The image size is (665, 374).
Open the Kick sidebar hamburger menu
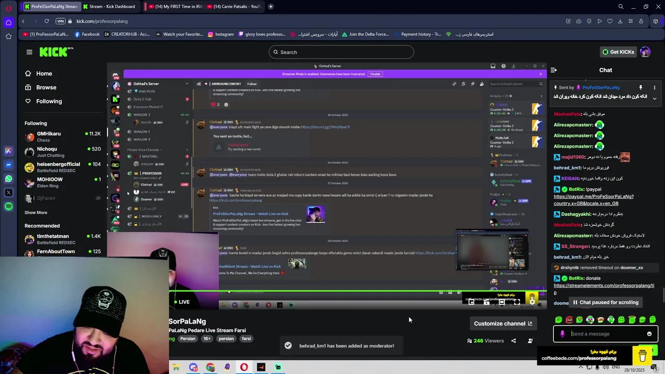29,52
